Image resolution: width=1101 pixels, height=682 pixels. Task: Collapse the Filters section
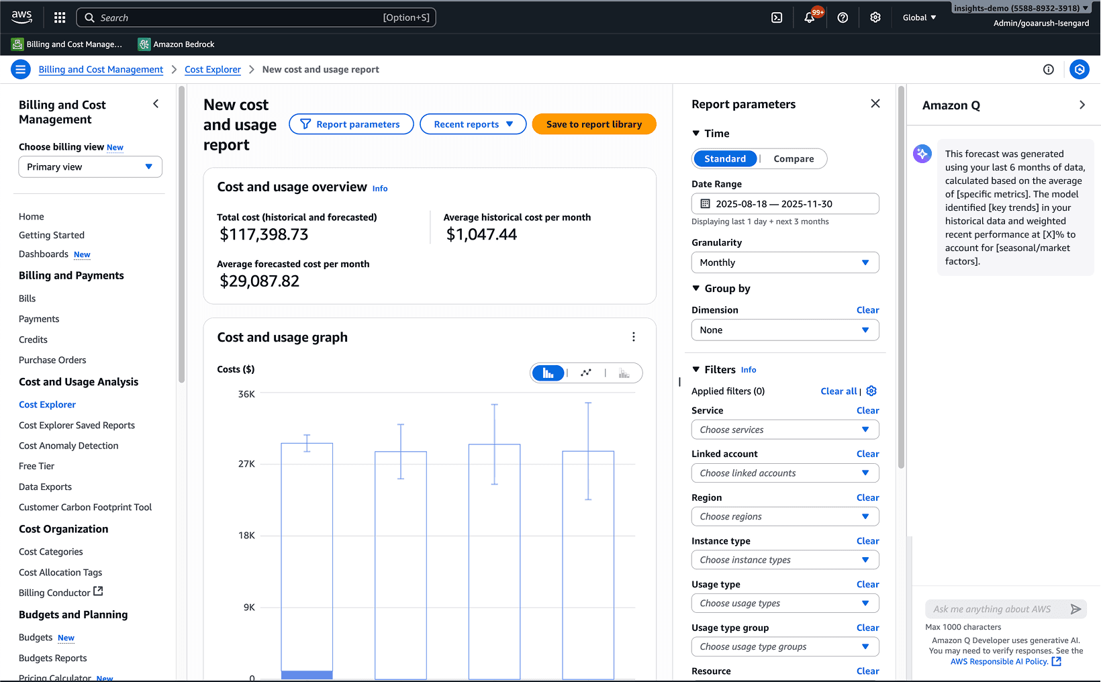[696, 370]
